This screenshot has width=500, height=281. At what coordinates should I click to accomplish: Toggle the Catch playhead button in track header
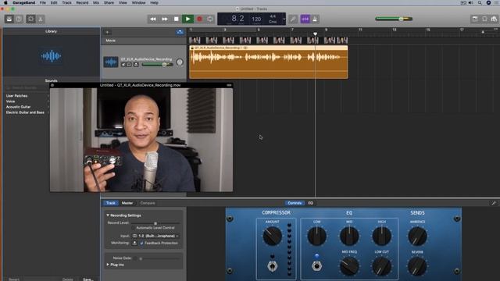pyautogui.click(x=180, y=32)
